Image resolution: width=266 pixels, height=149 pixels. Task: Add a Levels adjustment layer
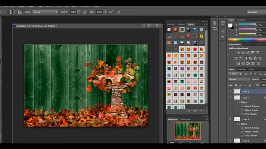[243, 53]
